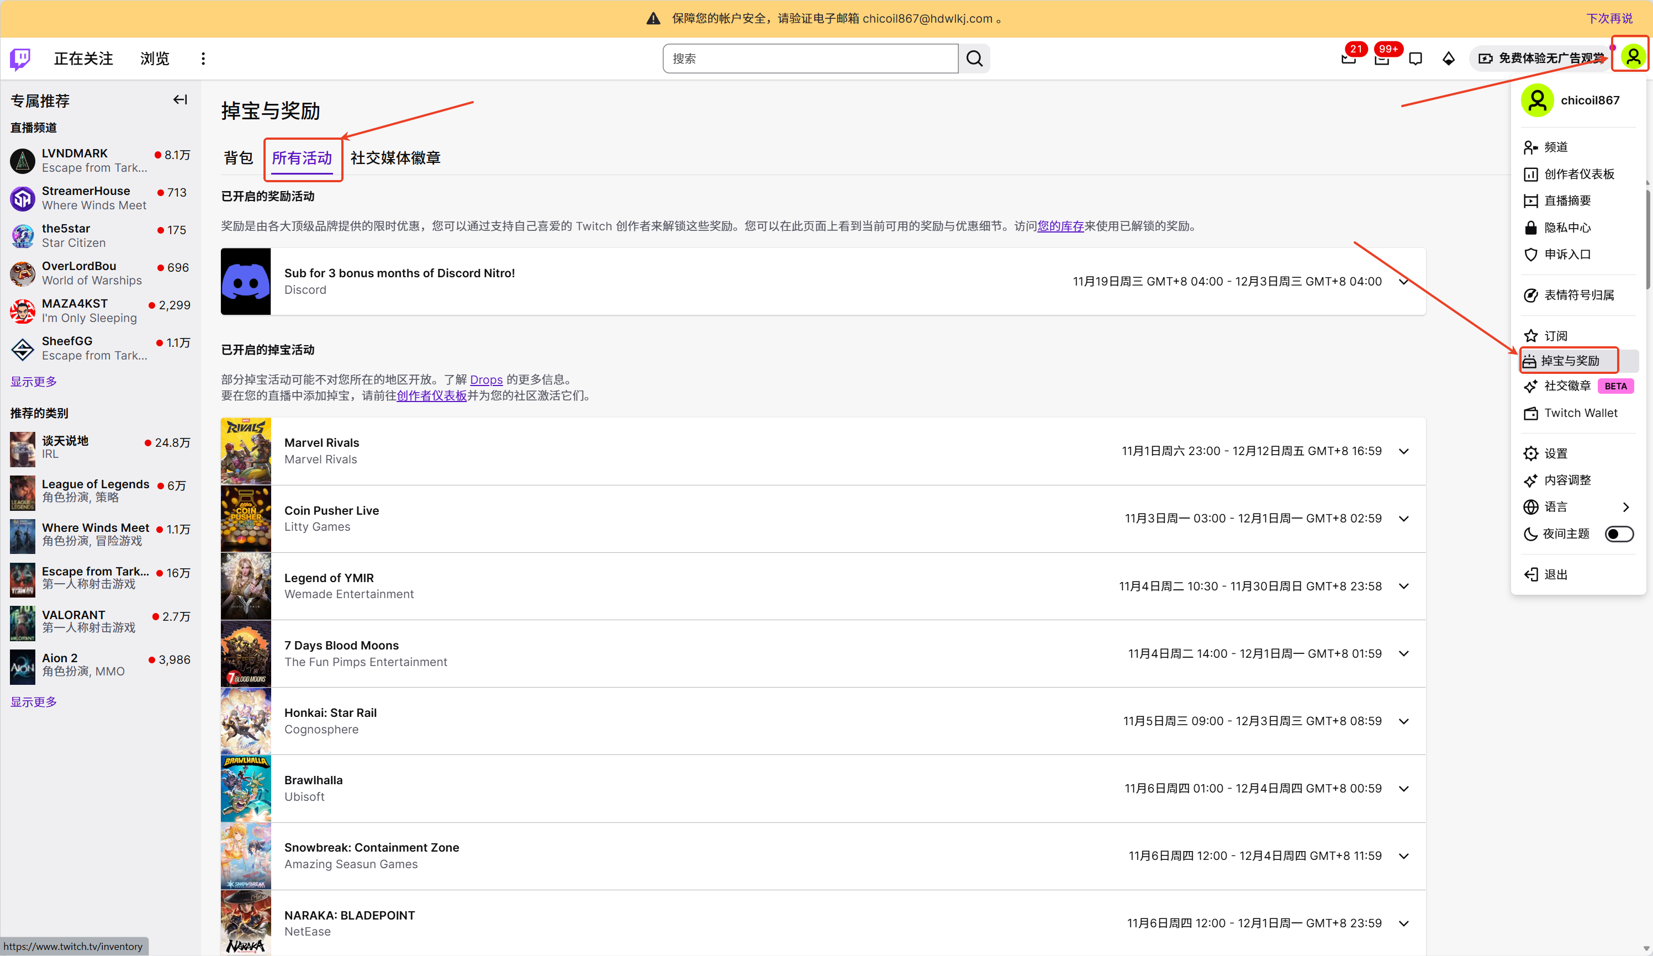Select Twitch Wallet in user menu
Screen dimensions: 1653x956
(x=1580, y=413)
